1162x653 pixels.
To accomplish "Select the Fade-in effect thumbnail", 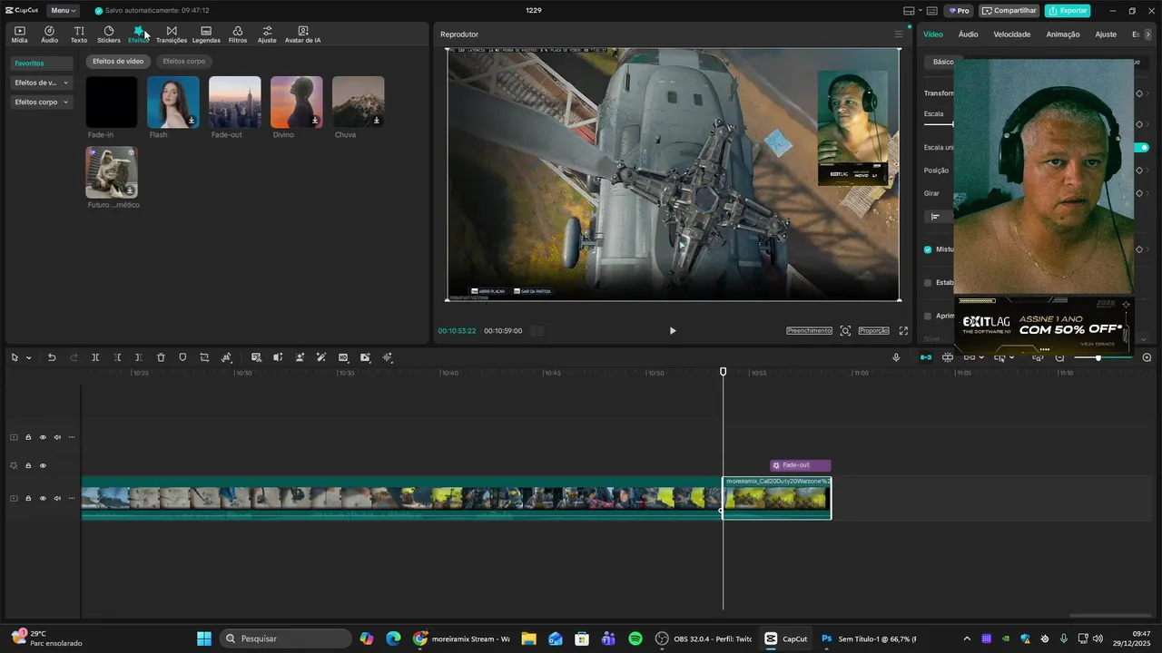I will pyautogui.click(x=112, y=102).
